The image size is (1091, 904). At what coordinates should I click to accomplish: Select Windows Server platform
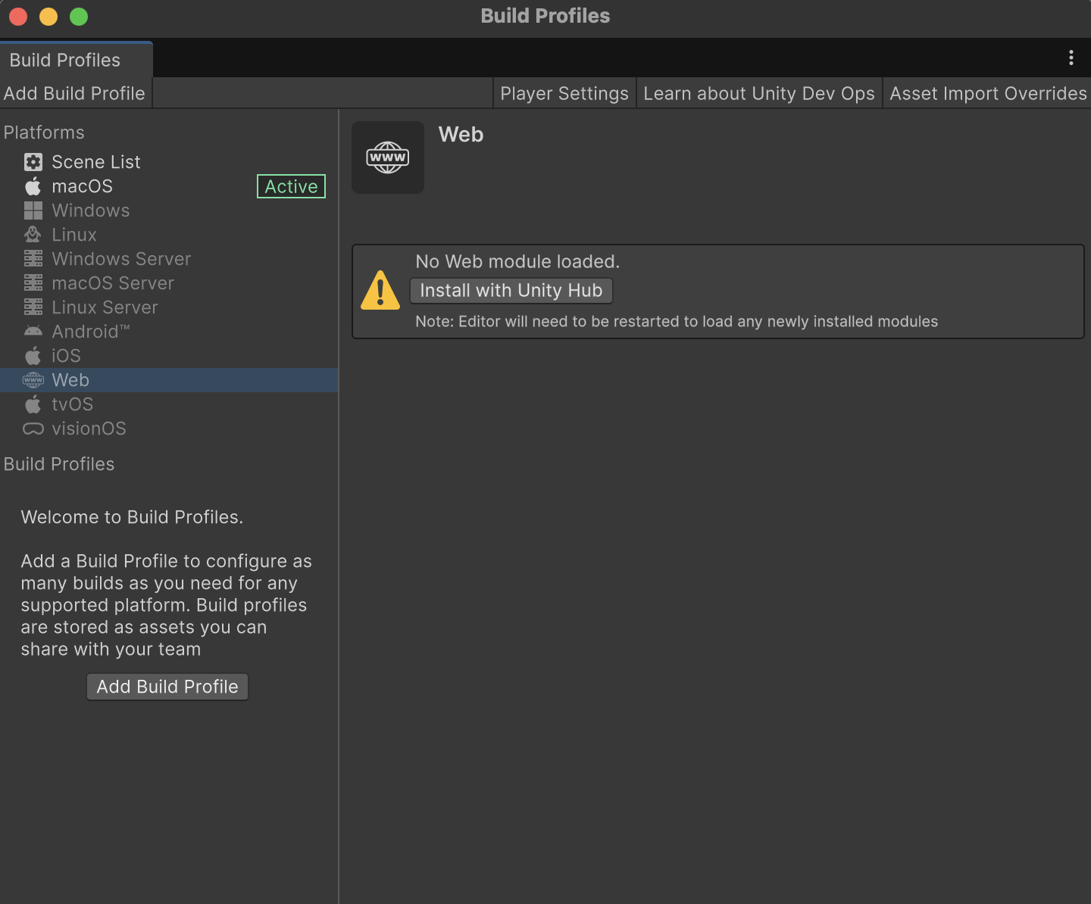click(x=169, y=259)
